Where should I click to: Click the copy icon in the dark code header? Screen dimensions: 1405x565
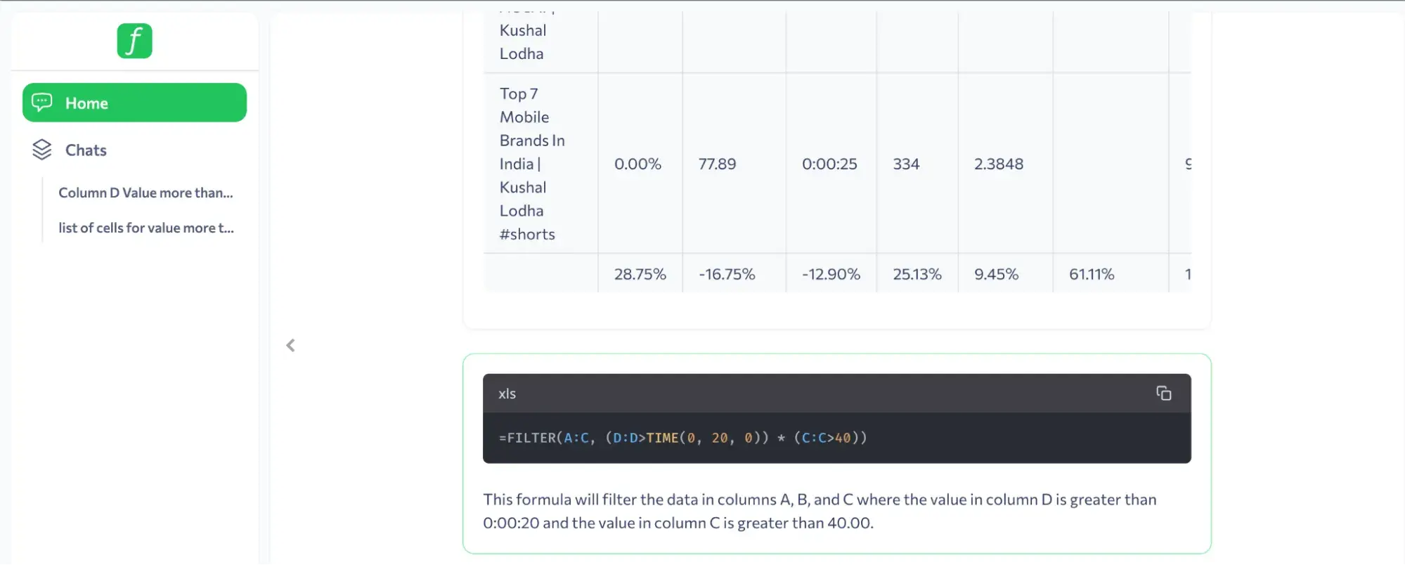[x=1163, y=393]
